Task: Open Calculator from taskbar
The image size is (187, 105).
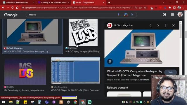Action: click(39, 102)
